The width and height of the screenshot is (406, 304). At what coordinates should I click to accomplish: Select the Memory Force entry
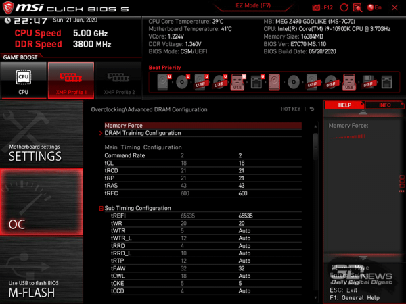click(124, 126)
